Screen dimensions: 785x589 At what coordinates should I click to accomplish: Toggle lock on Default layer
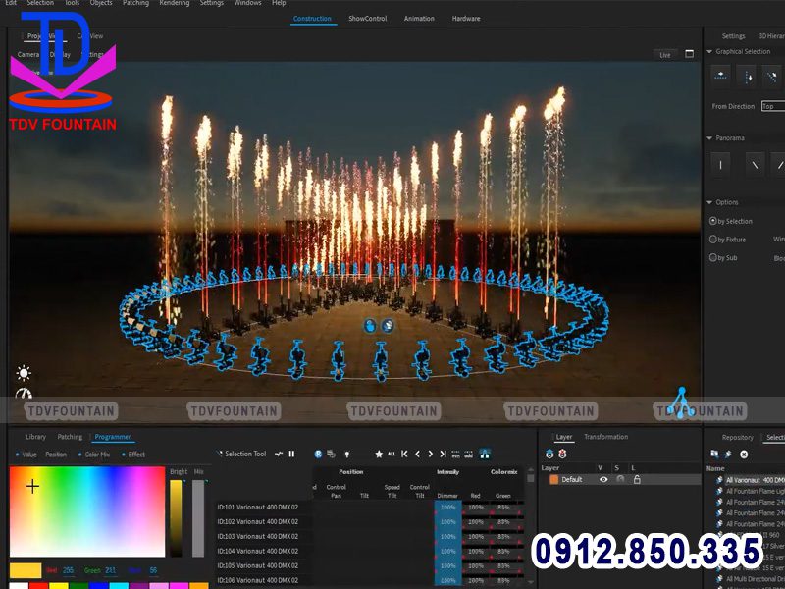(x=637, y=479)
